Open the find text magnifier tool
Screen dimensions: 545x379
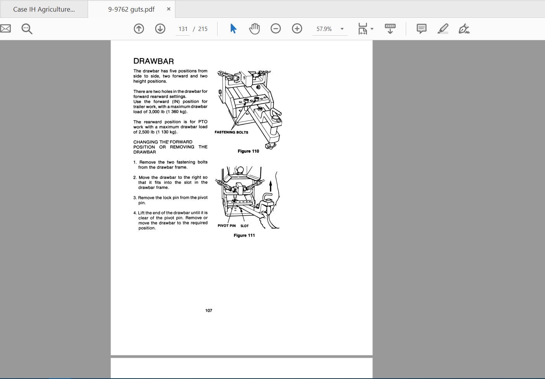[x=27, y=29]
